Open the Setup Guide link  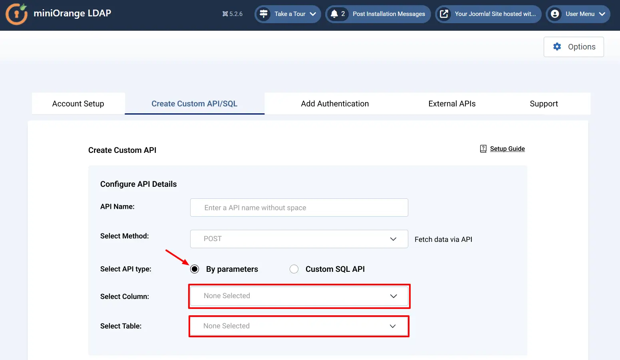point(507,149)
